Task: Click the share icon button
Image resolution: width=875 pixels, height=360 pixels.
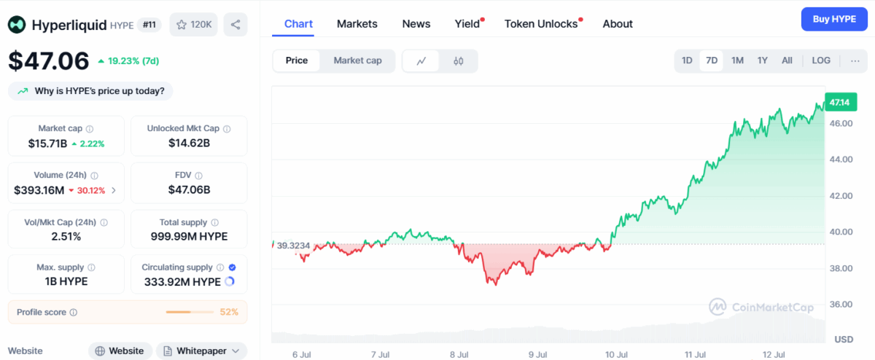Action: point(236,25)
